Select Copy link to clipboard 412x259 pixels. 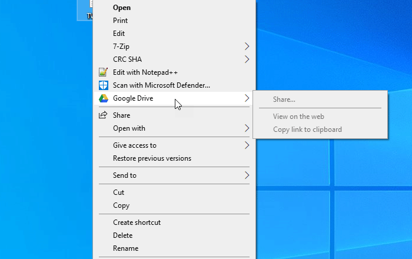pos(307,129)
